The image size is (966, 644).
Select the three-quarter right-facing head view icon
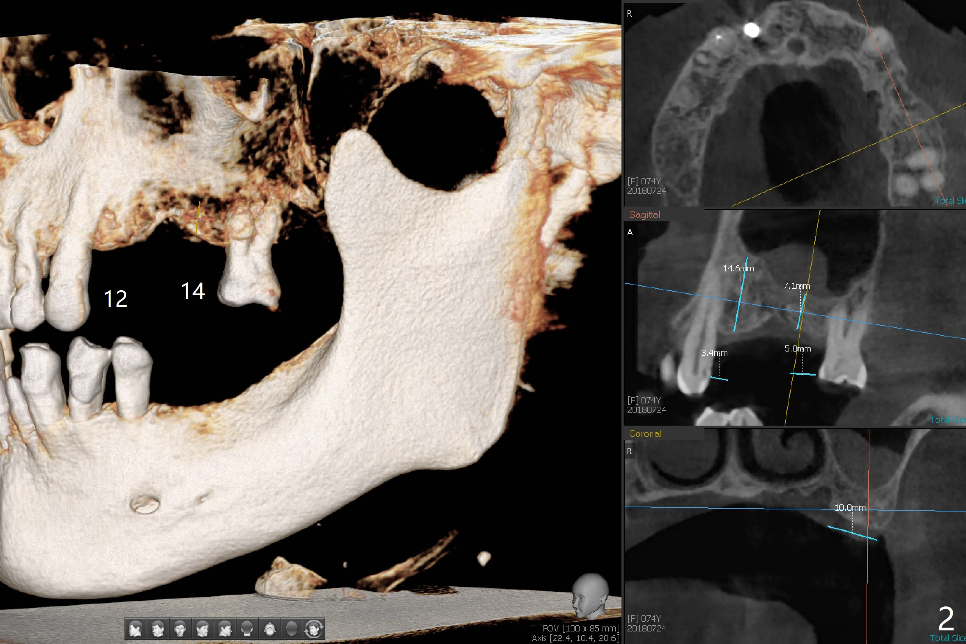(x=202, y=628)
